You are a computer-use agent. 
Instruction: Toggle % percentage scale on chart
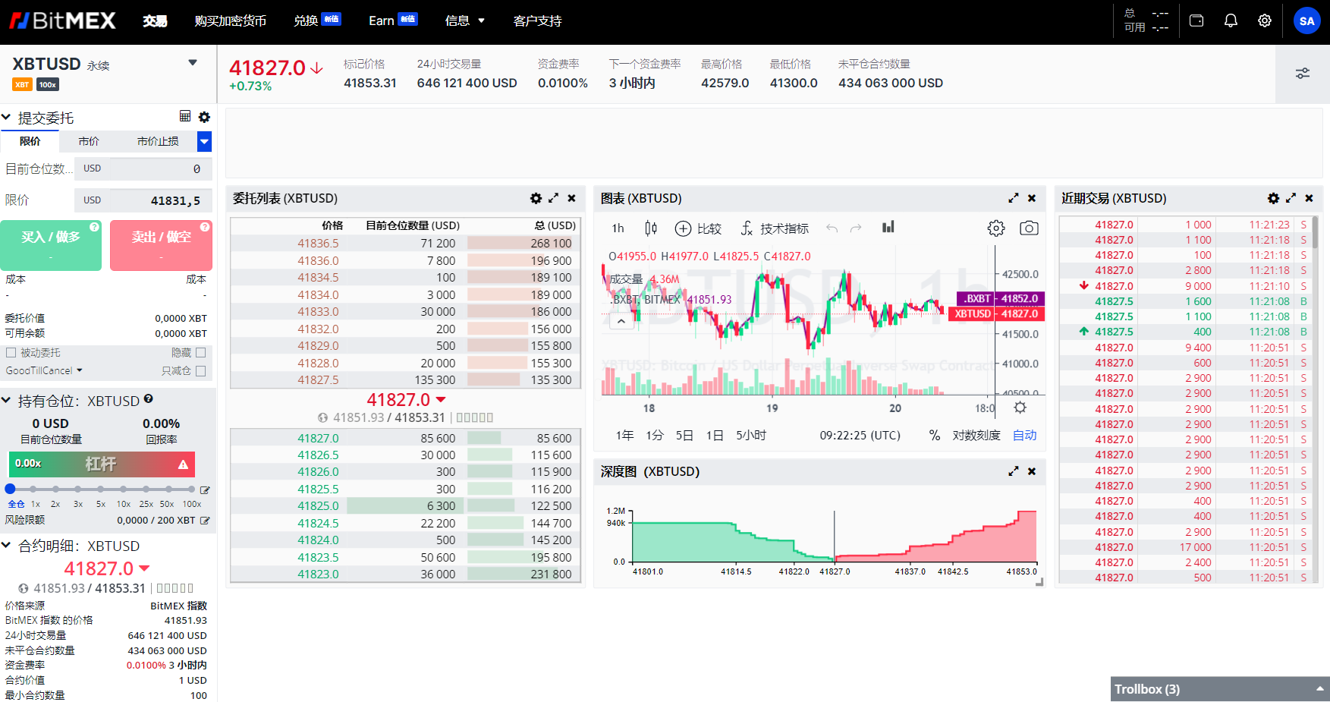point(935,436)
